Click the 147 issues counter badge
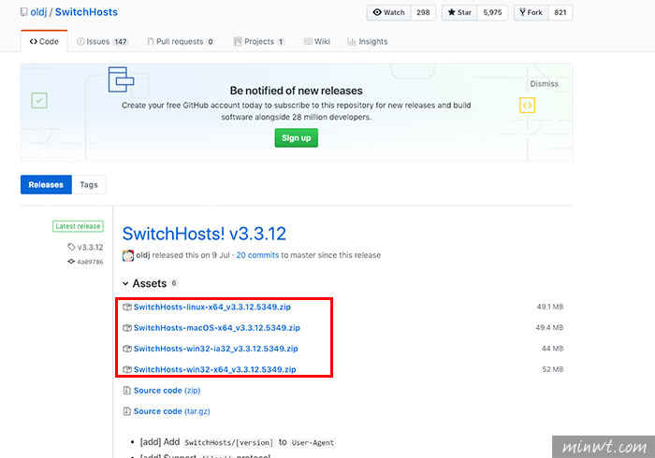The width and height of the screenshot is (655, 458). [121, 42]
